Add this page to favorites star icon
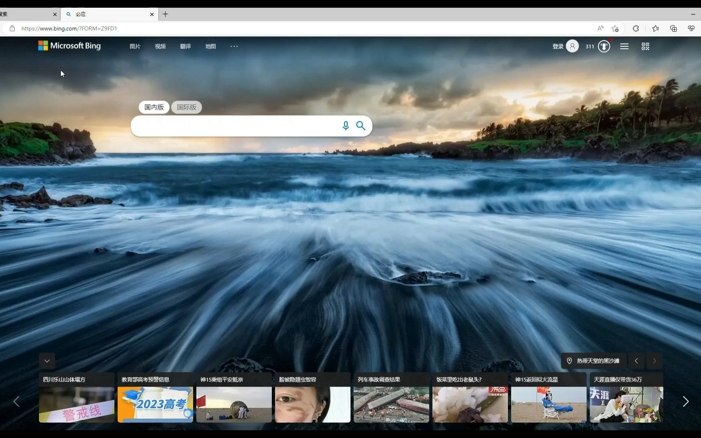Screen dimensions: 701x438 pyautogui.click(x=615, y=28)
